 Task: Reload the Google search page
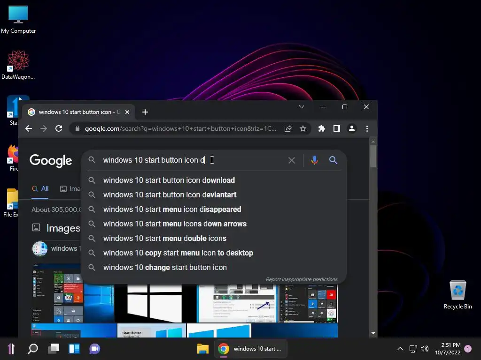point(59,128)
